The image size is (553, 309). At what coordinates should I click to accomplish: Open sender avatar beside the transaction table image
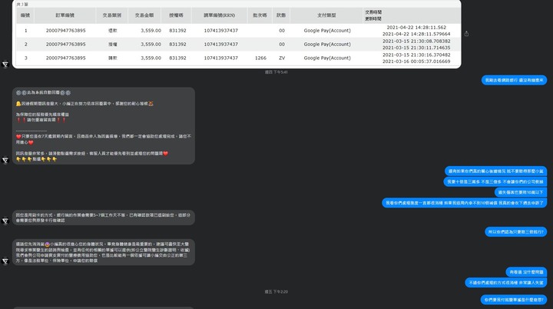pos(5,65)
